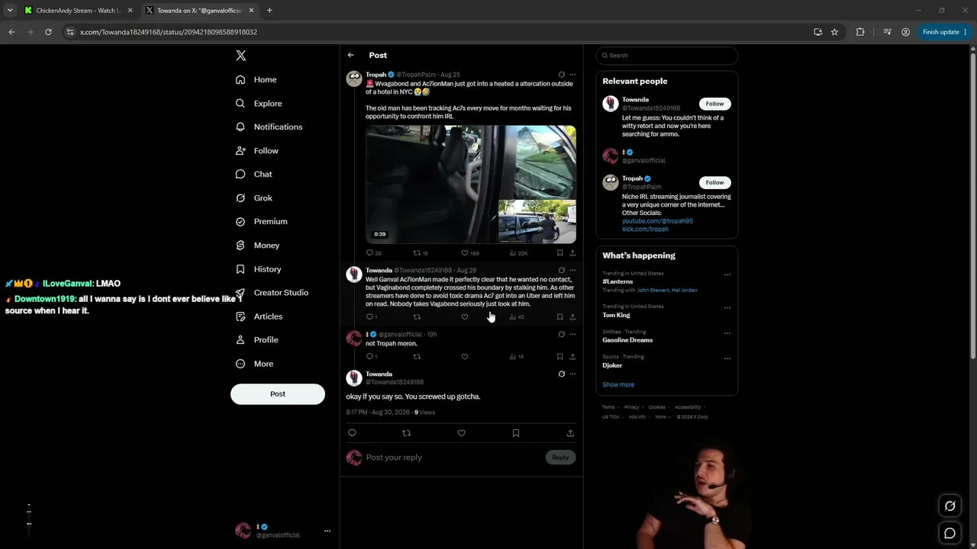Open the floating messages button
Viewport: 977px width, 549px height.
(x=950, y=534)
